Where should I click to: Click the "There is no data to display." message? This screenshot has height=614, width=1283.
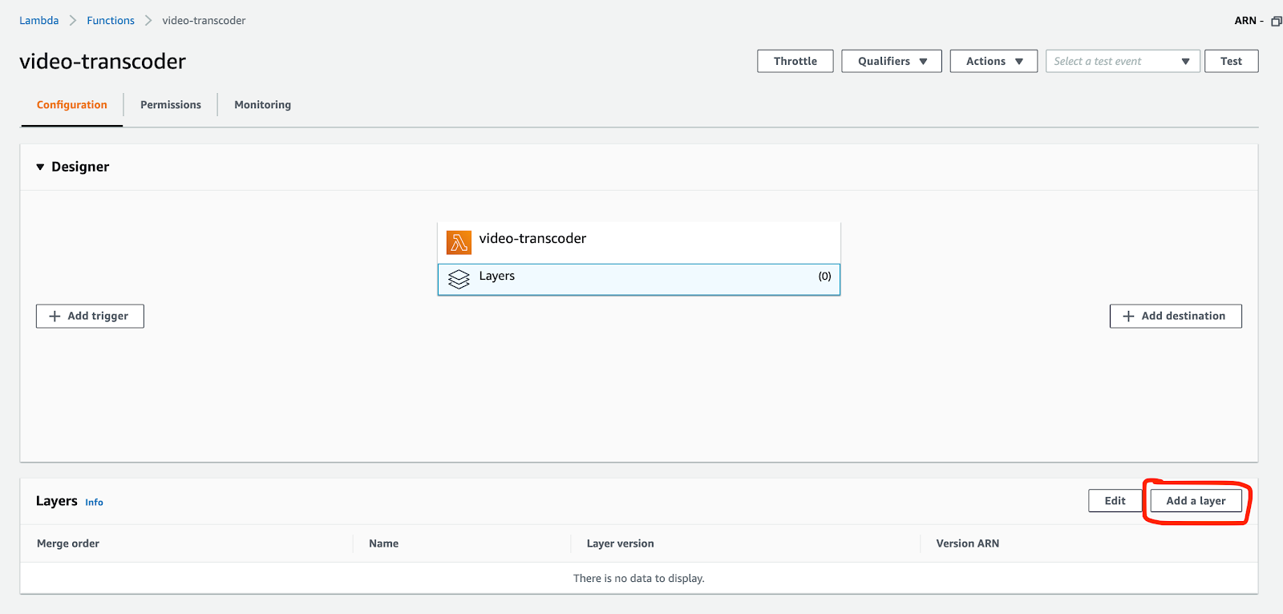(639, 579)
